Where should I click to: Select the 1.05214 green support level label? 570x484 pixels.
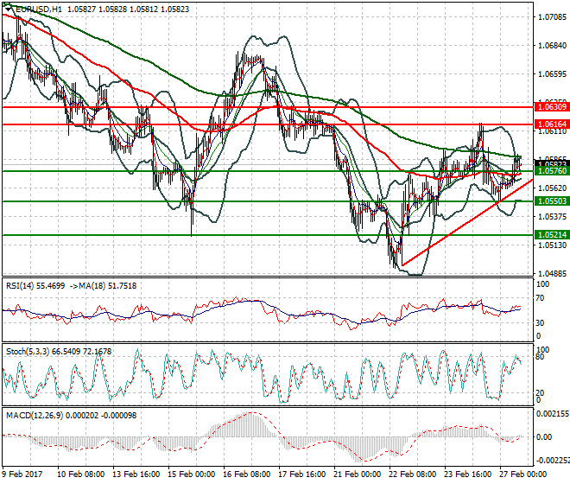(x=552, y=235)
